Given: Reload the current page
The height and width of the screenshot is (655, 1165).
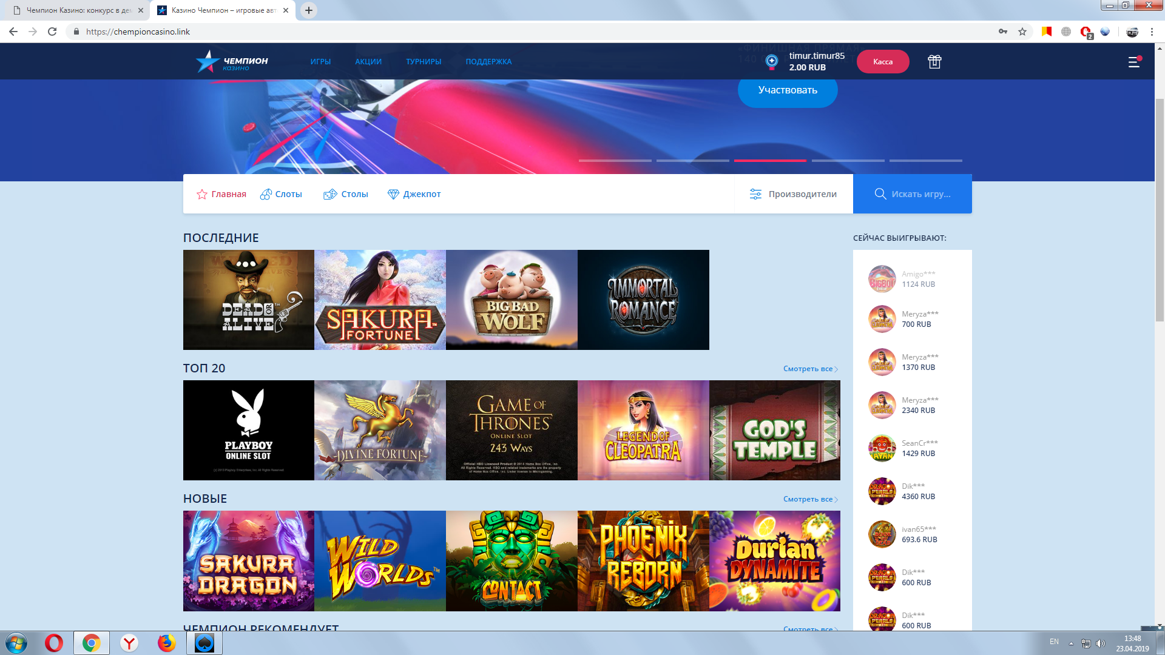Looking at the screenshot, I should (x=52, y=32).
